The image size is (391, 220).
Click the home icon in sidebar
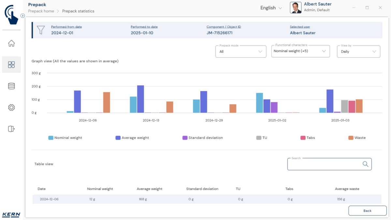pyautogui.click(x=11, y=43)
